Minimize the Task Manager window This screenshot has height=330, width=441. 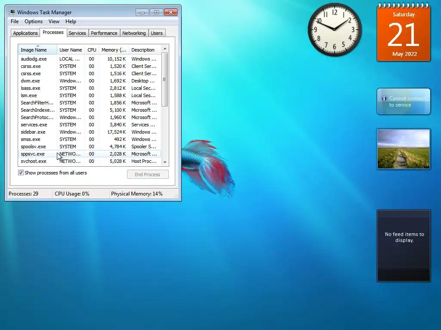pyautogui.click(x=142, y=12)
